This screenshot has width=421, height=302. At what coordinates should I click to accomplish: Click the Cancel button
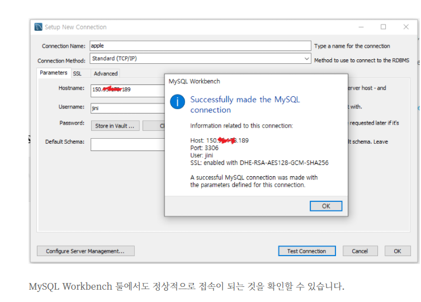click(x=360, y=251)
